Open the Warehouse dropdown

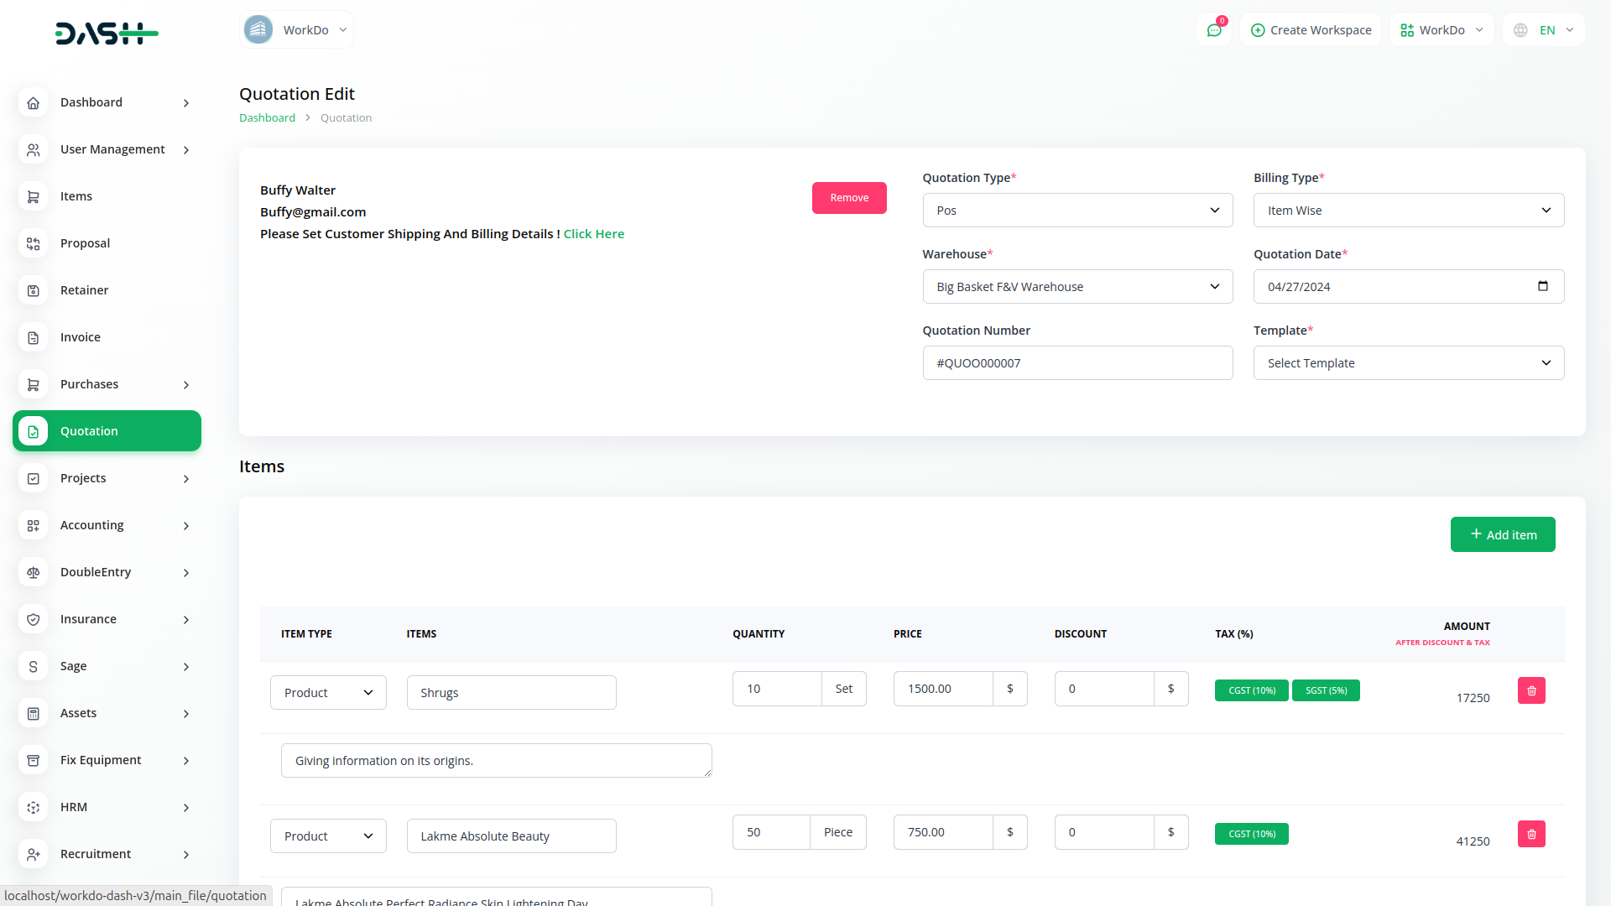(x=1077, y=287)
